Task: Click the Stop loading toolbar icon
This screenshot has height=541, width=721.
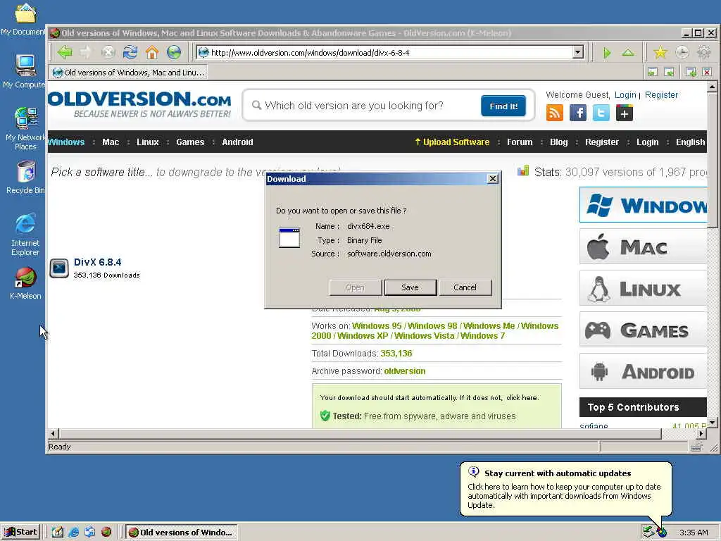Action: [108, 52]
